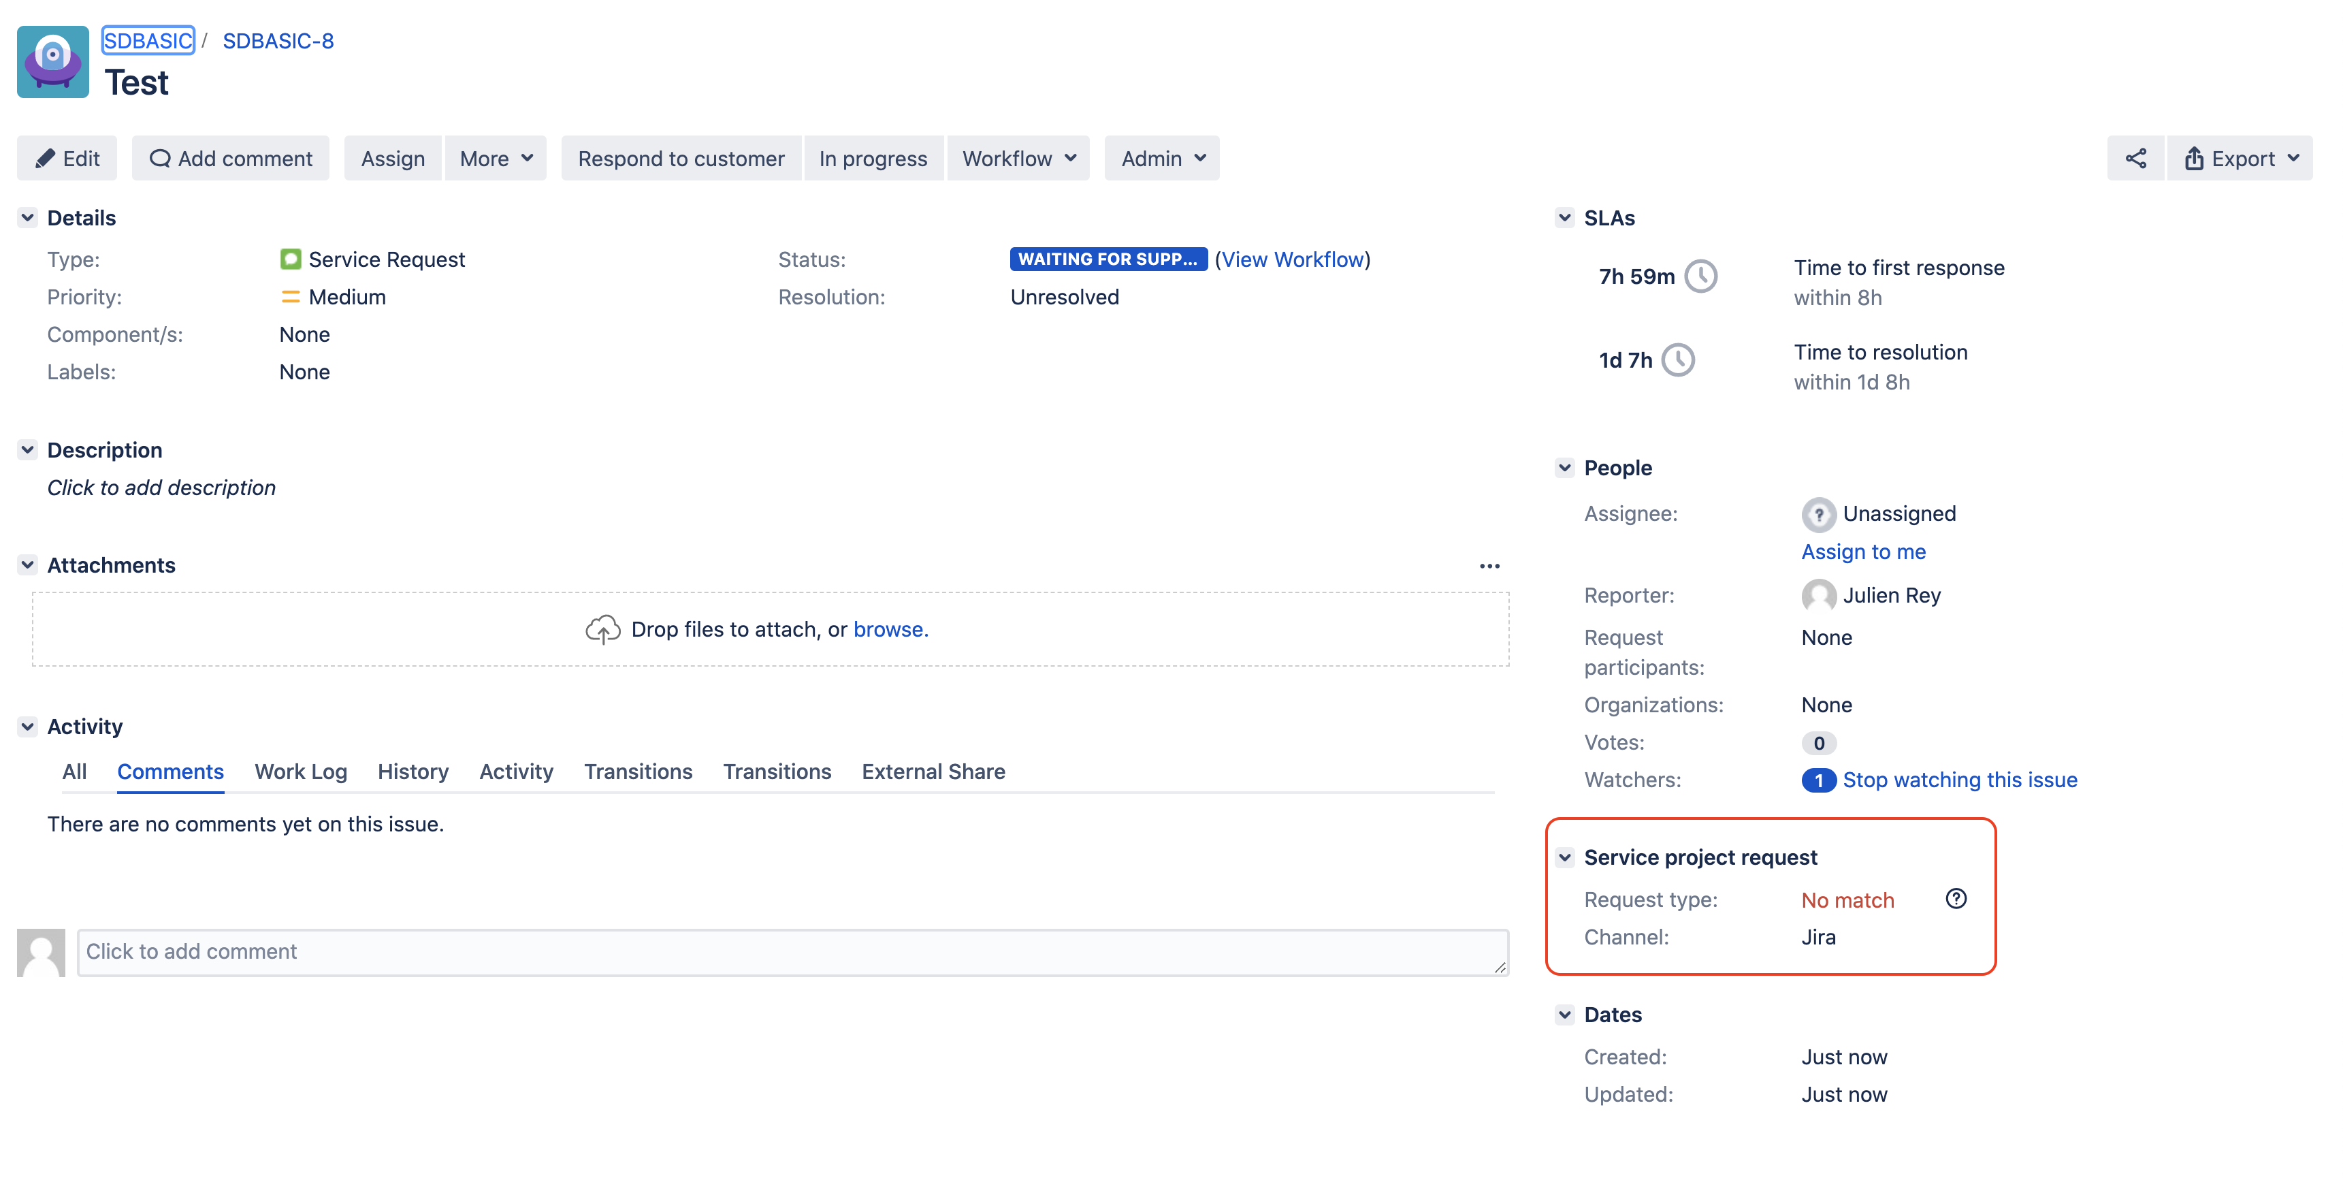The image size is (2343, 1193).
Task: Collapse the Service project request section
Action: 1564,857
